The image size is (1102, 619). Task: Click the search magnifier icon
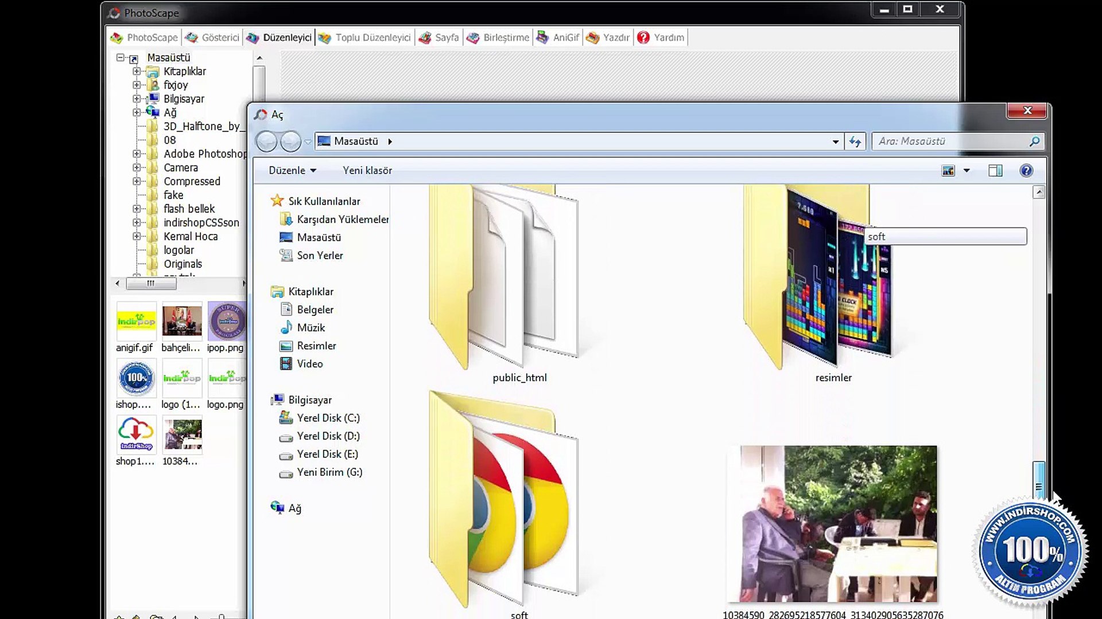click(1034, 142)
